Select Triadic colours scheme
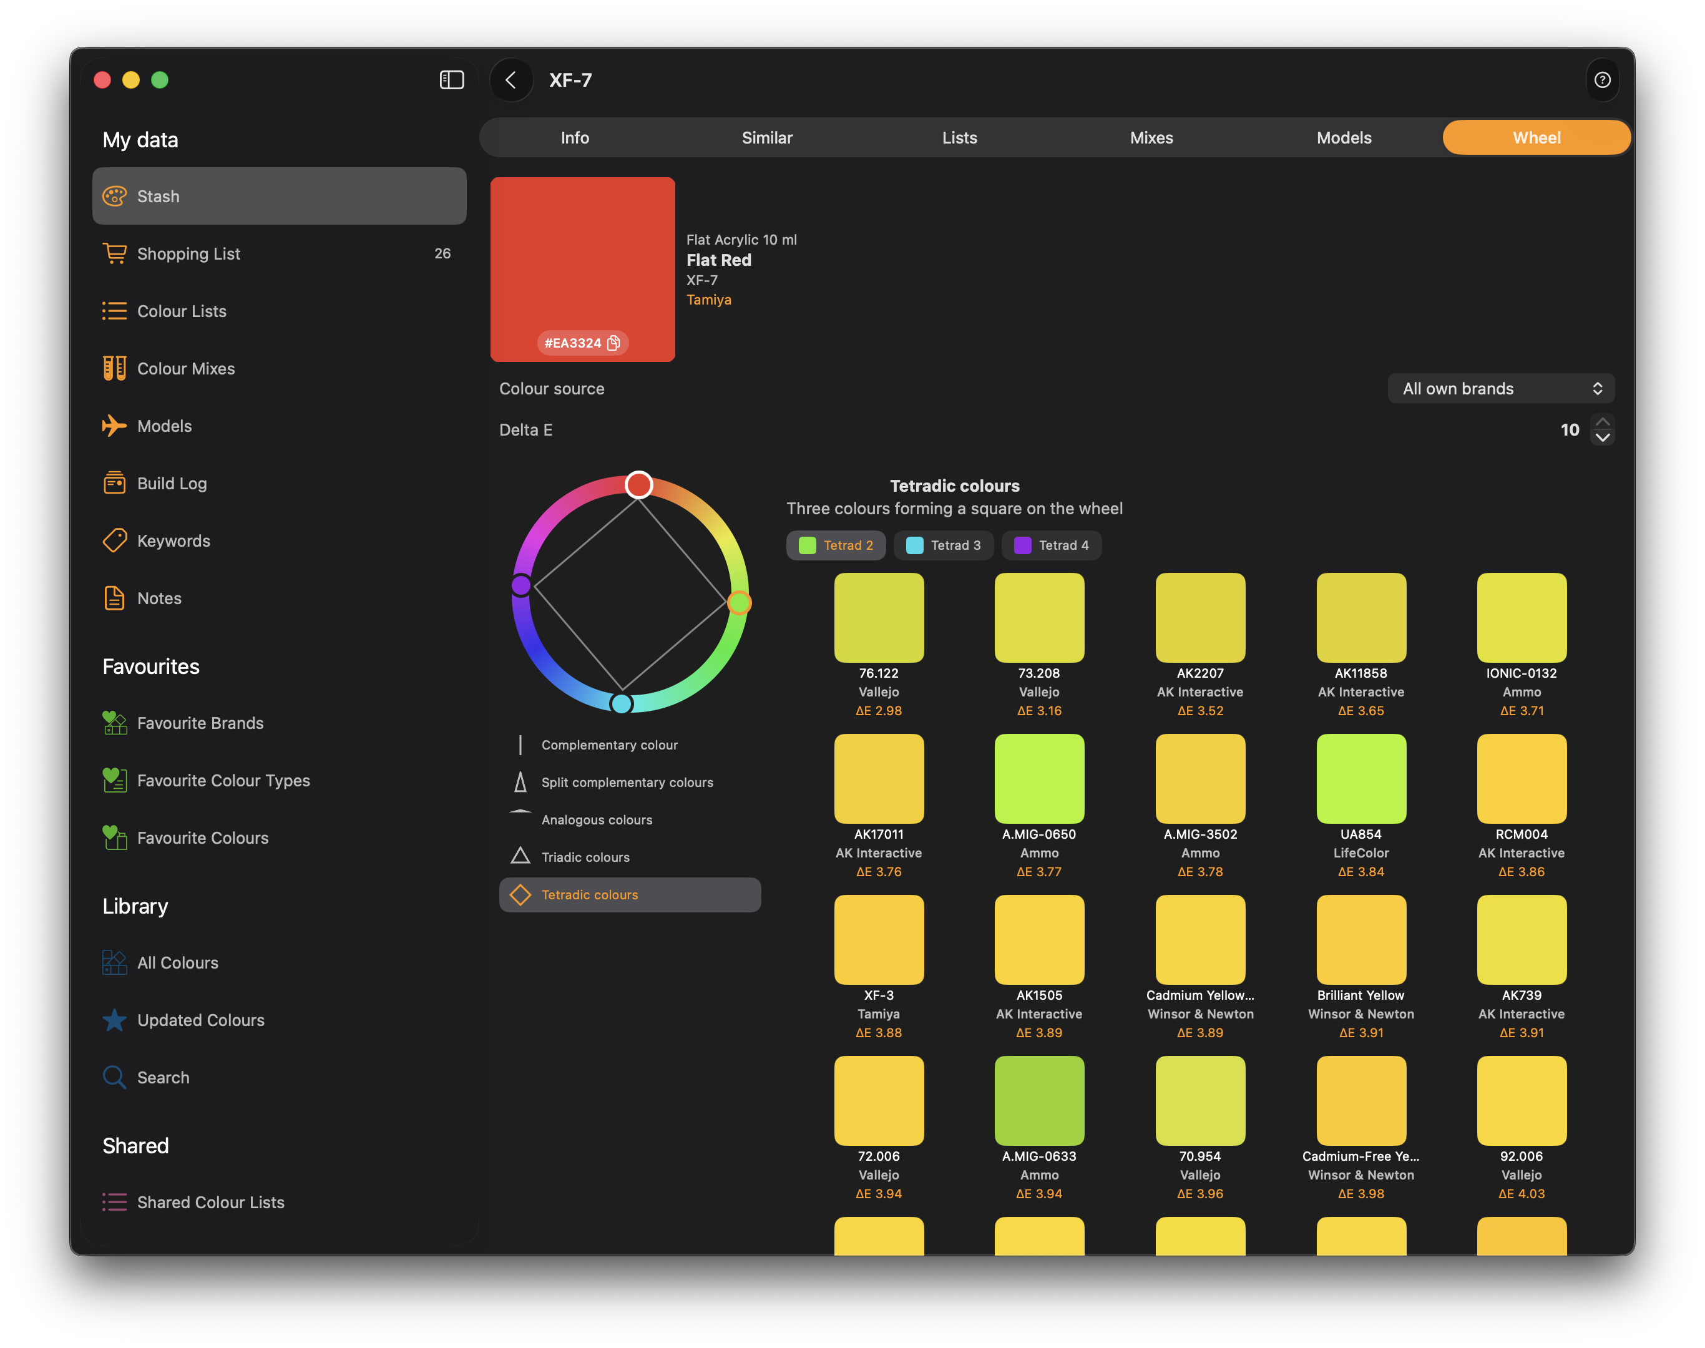Viewport: 1705px width, 1348px height. (630, 857)
